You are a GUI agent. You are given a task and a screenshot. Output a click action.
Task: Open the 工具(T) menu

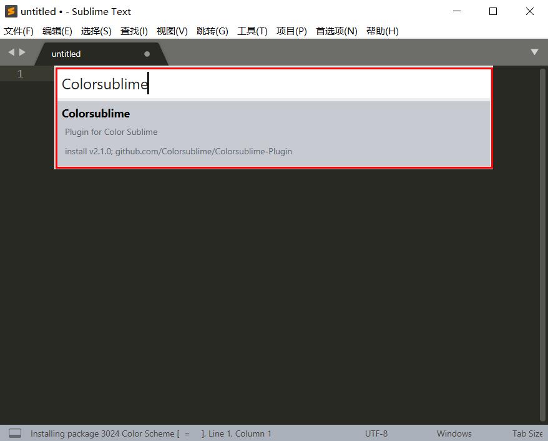(x=252, y=31)
